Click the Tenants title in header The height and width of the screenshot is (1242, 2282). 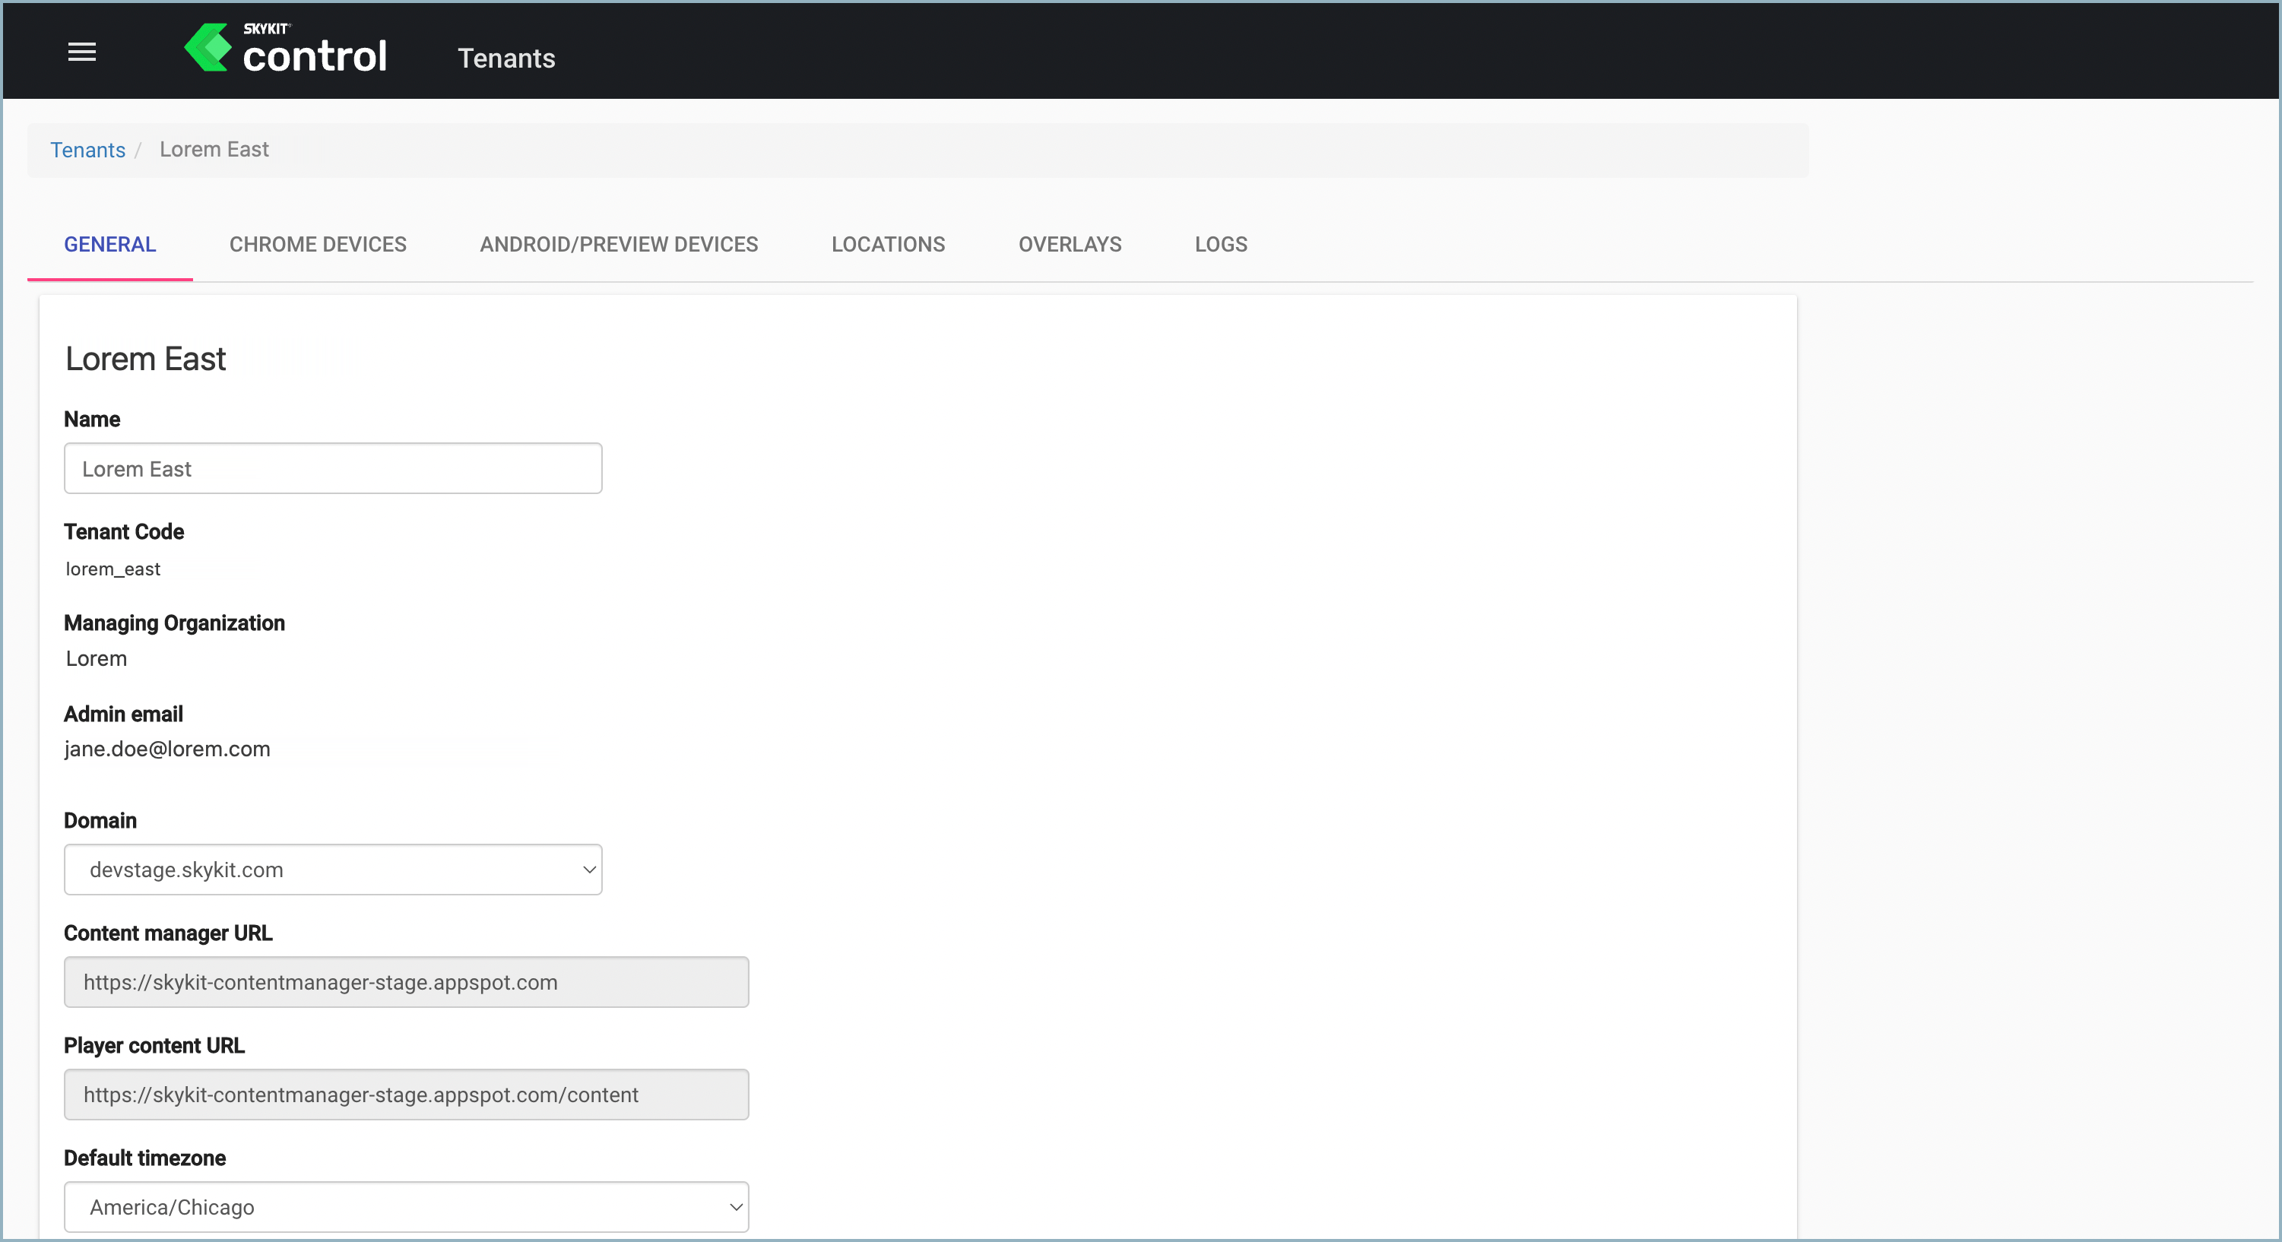[x=506, y=59]
